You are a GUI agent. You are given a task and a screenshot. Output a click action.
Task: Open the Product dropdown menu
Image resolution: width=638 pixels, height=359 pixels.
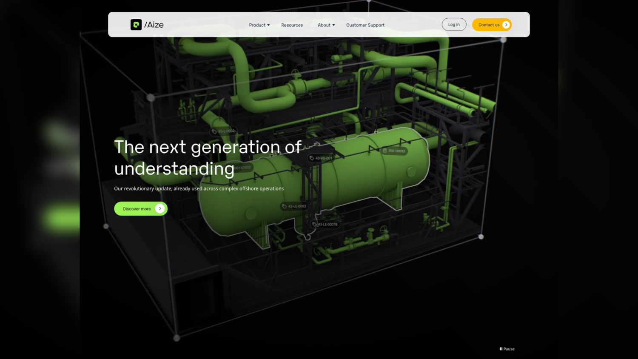click(259, 25)
